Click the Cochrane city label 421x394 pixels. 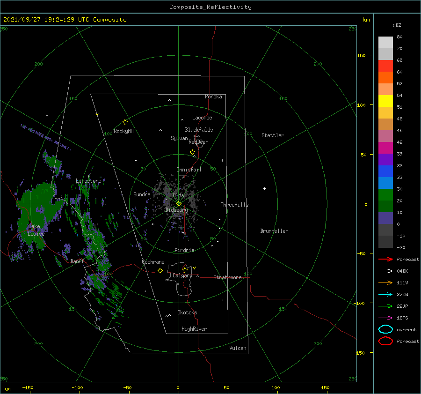[x=153, y=262]
